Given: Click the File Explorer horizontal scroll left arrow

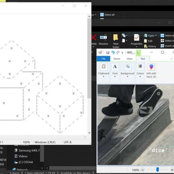Looking at the screenshot, I should 47,168.
